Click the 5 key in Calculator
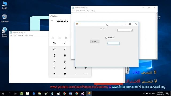Screen dimensions: 171x96 point(65,62)
